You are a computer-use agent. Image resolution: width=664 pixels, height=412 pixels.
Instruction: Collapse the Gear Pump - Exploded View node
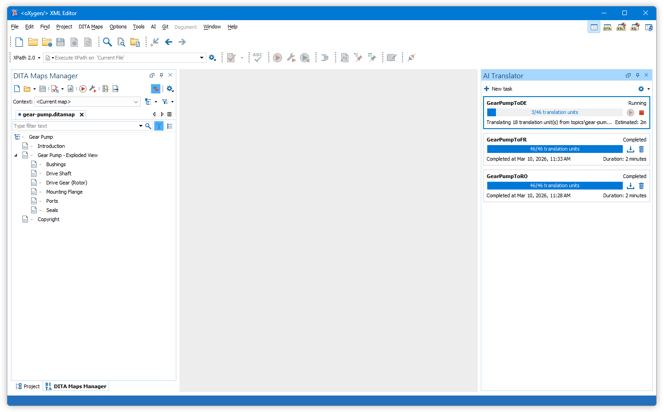point(16,156)
